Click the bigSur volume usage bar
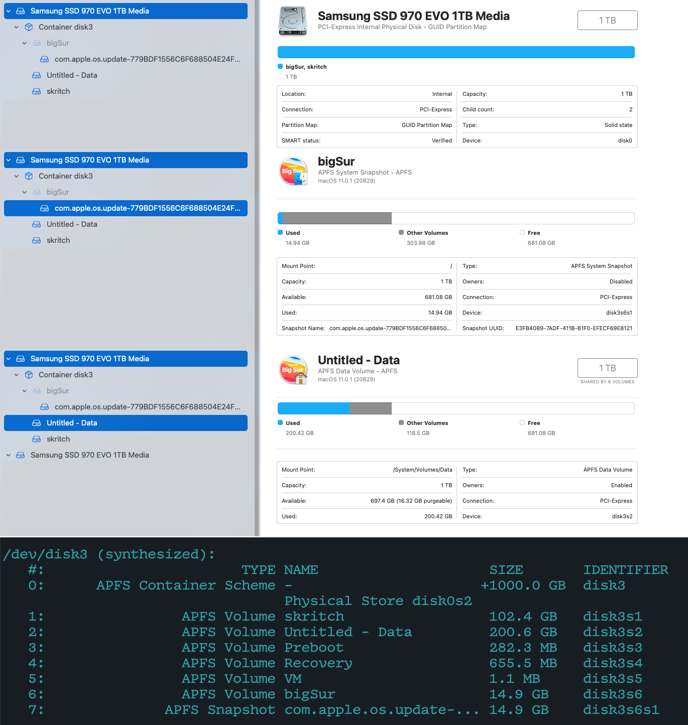Image resolution: width=688 pixels, height=725 pixels. 456,218
